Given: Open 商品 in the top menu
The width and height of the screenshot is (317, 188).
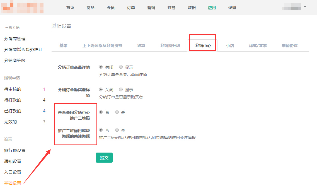Looking at the screenshot, I should pyautogui.click(x=90, y=8).
